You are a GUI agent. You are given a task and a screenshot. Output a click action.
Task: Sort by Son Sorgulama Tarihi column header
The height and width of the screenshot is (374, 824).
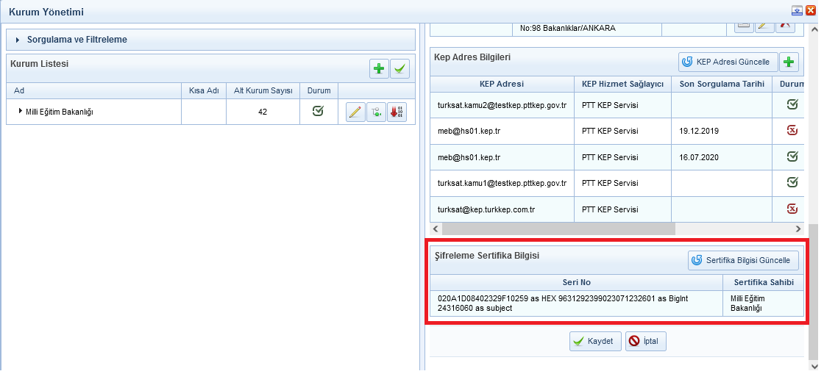722,84
